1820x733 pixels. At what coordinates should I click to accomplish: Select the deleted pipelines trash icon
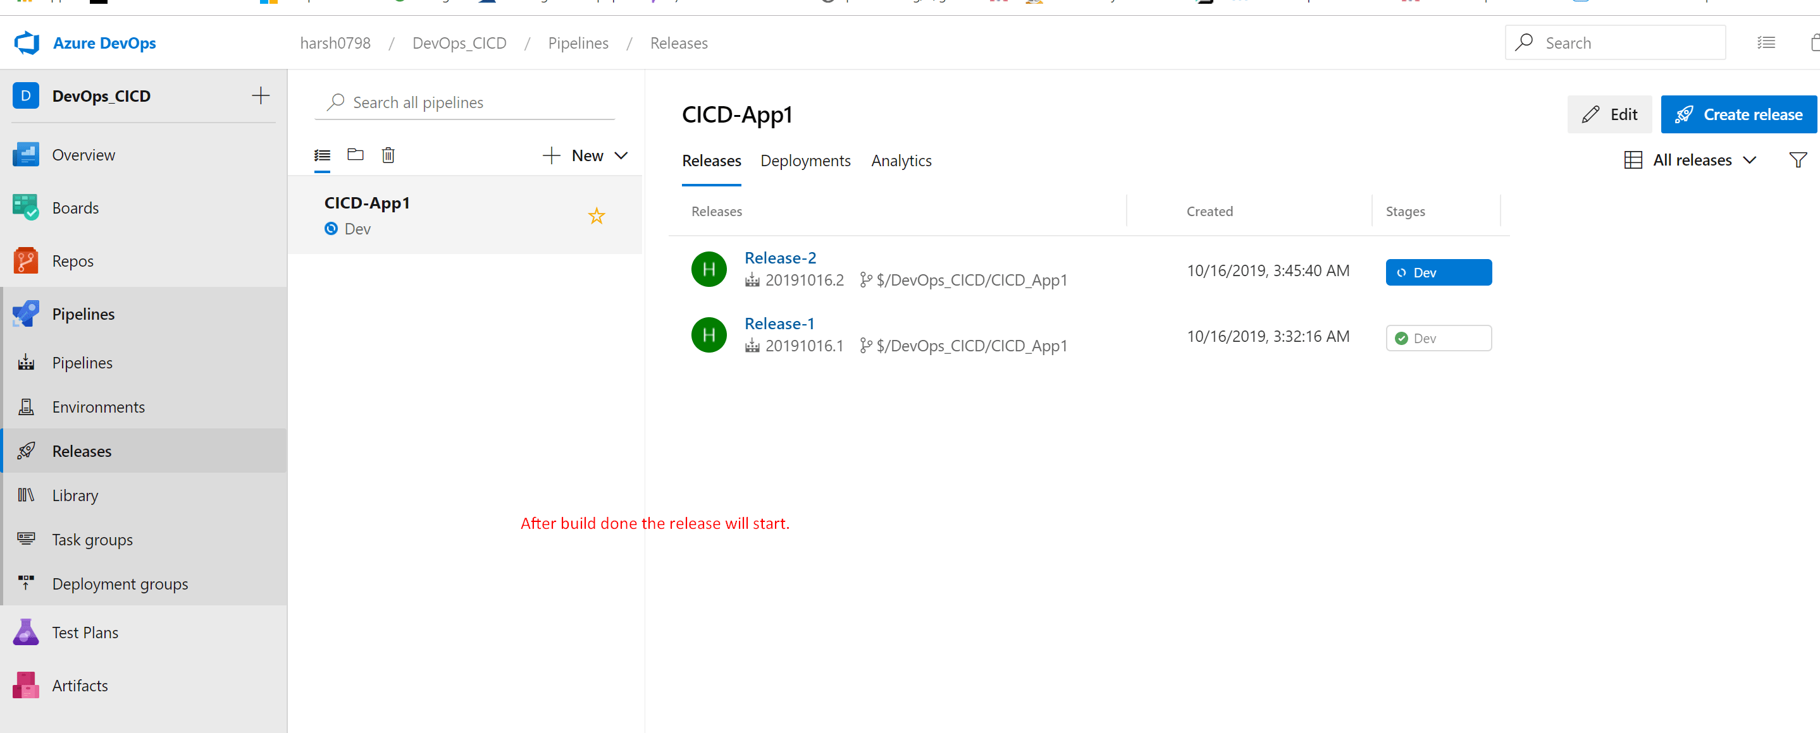(x=388, y=155)
